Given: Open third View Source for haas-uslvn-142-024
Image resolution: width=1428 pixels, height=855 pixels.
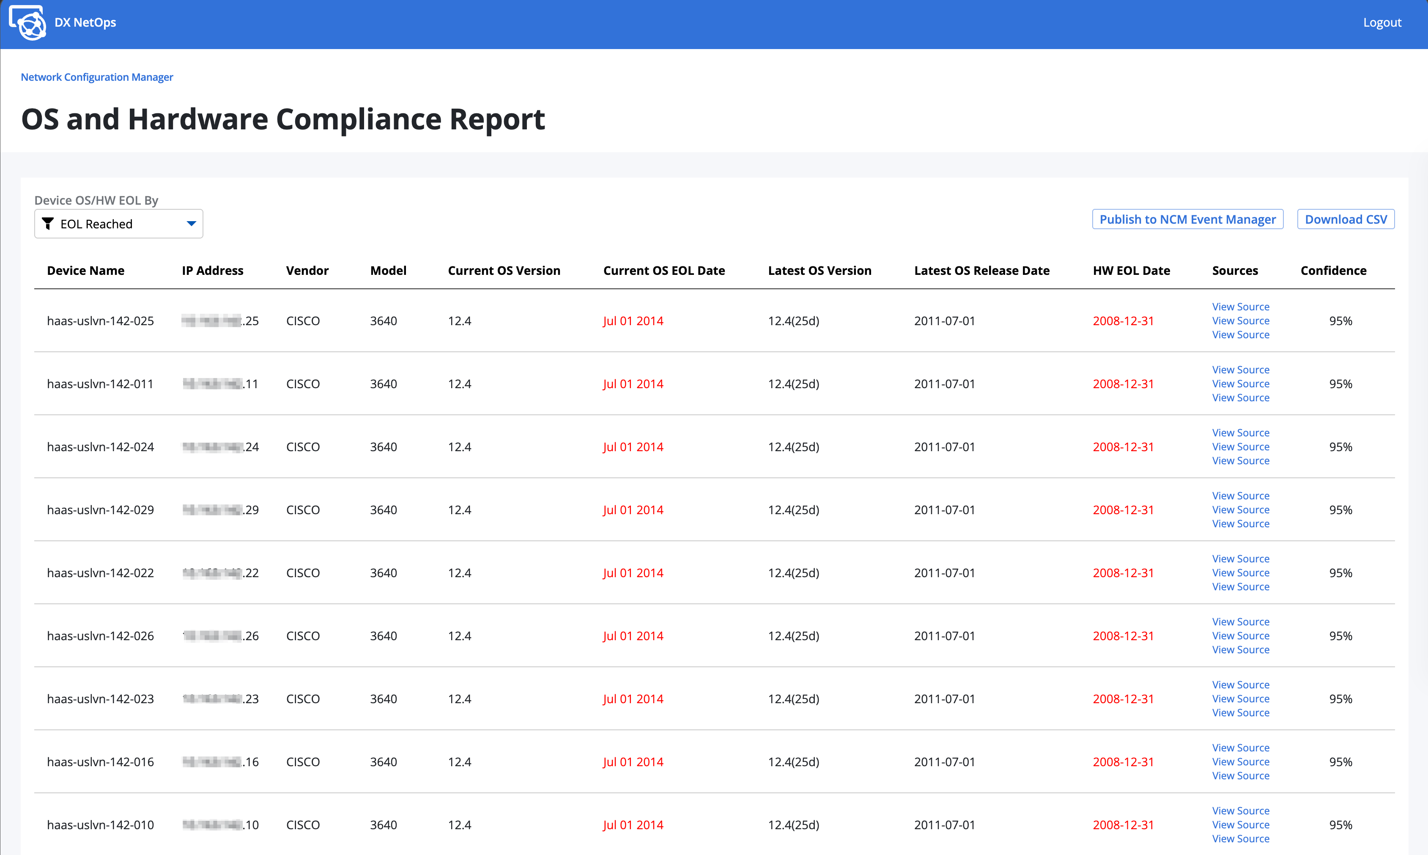Looking at the screenshot, I should pyautogui.click(x=1240, y=460).
